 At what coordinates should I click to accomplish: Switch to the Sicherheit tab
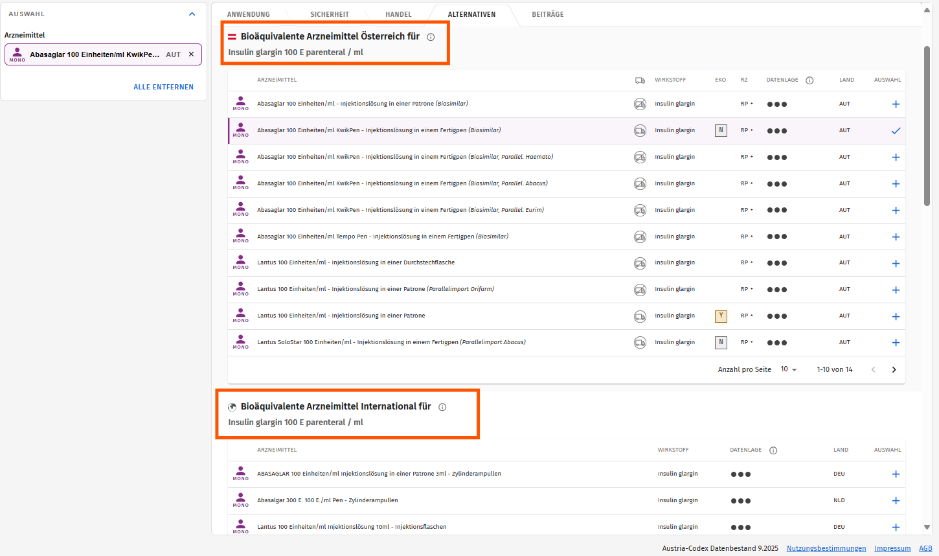click(x=330, y=14)
